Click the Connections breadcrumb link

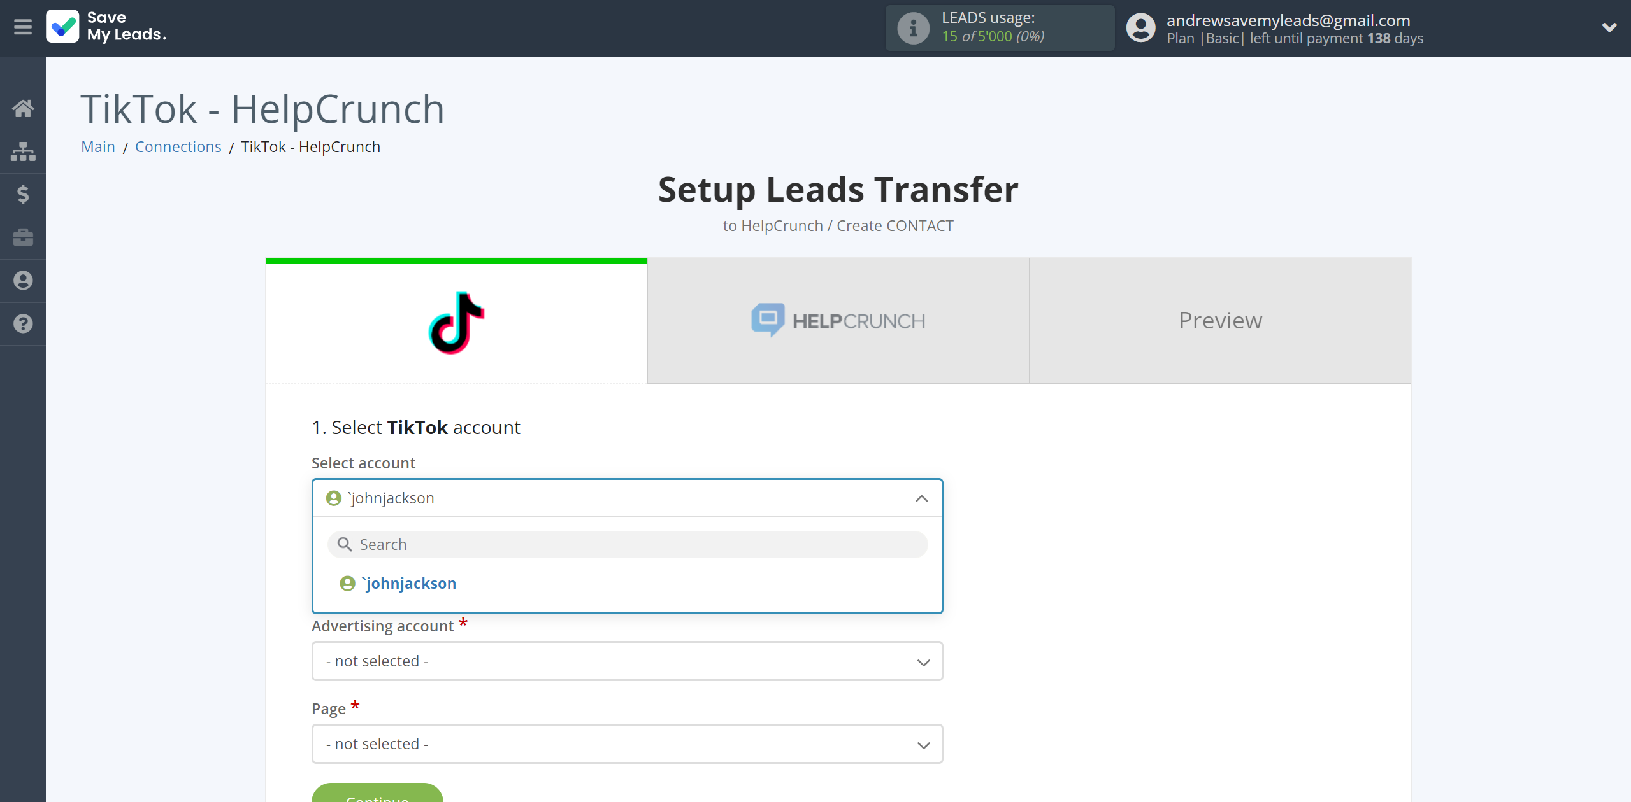179,146
